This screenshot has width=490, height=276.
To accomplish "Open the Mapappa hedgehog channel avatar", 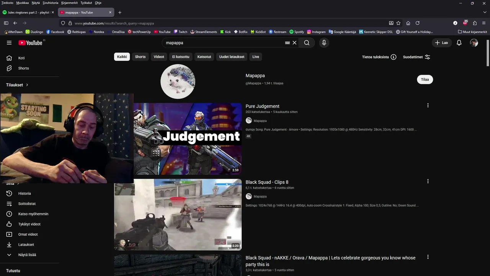I will 178,81.
